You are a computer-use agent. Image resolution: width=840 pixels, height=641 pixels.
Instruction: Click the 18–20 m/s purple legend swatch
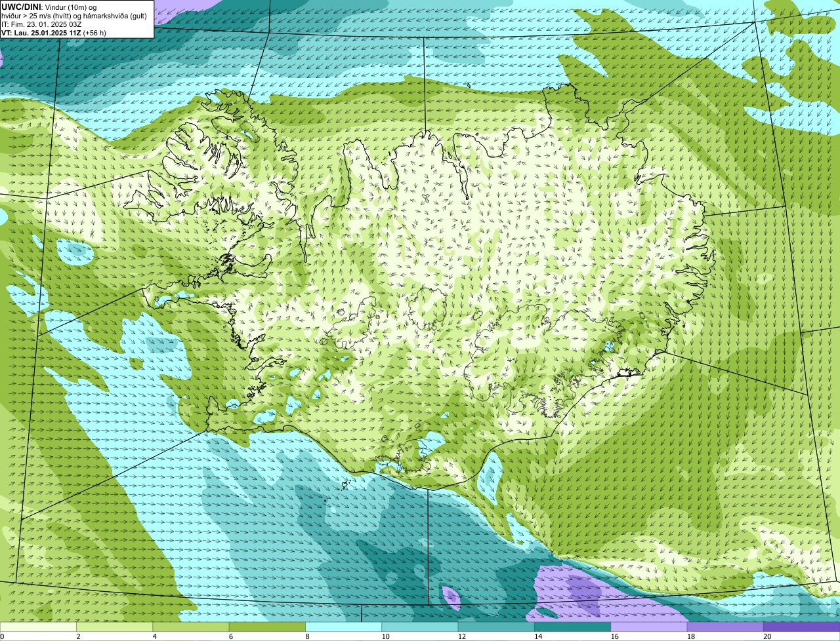pos(725,627)
